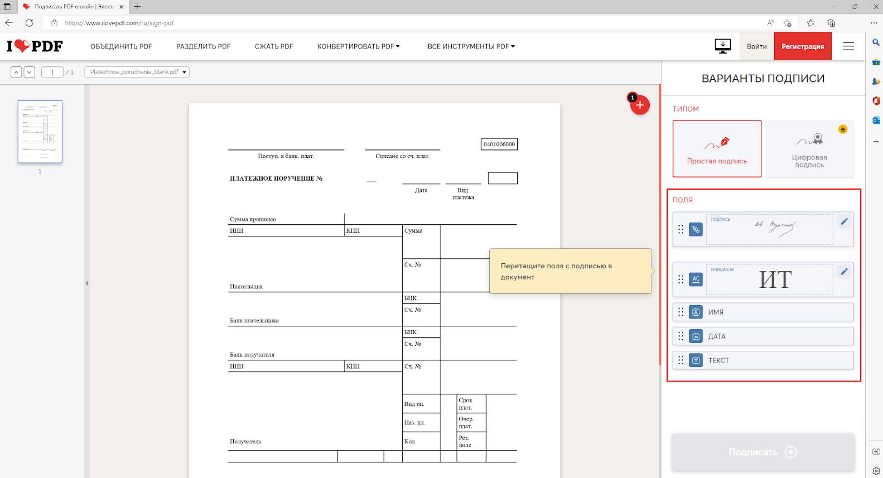Close the Подписать PDF онлайн tab
883x478 pixels.
coord(122,7)
